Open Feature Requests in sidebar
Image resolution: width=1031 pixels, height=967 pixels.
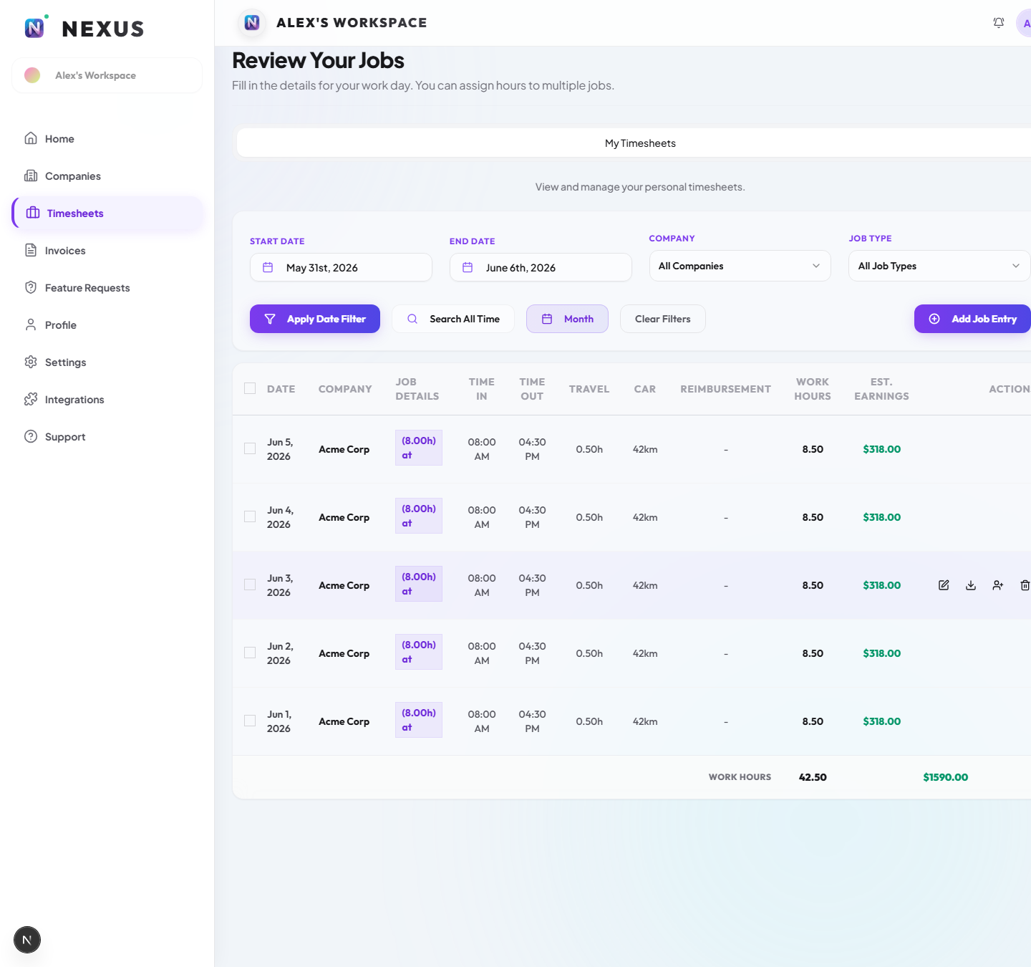(107, 288)
